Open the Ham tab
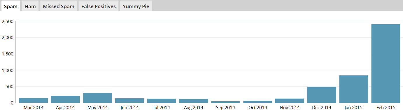The image size is (403, 110). [30, 6]
